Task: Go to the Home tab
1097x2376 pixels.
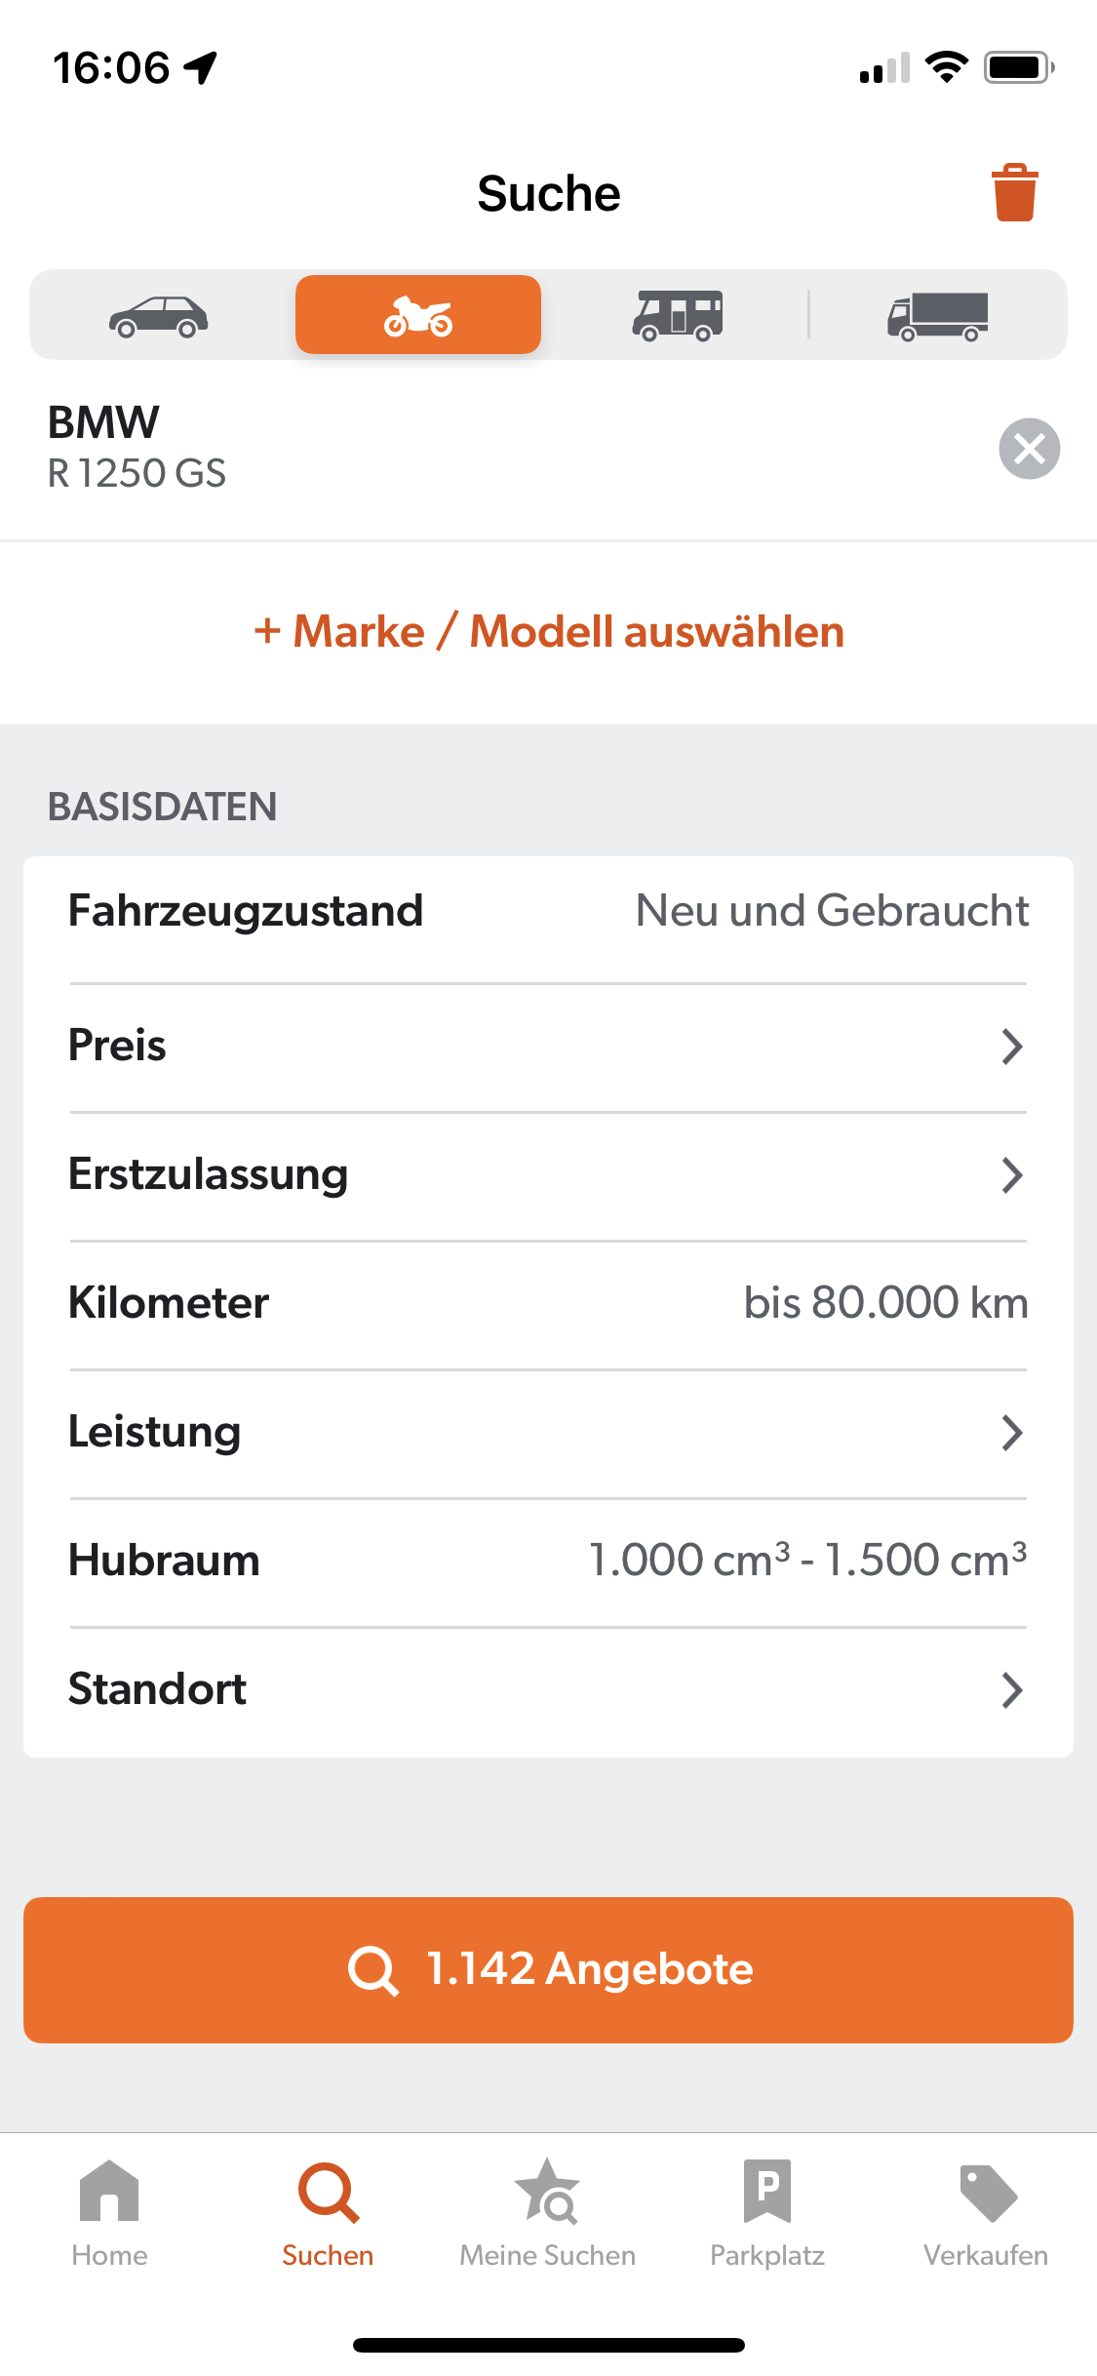Action: coord(109,2215)
